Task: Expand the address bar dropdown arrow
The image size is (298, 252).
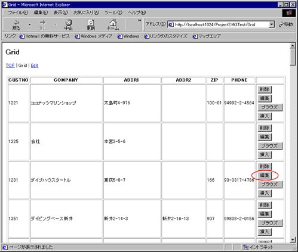Action: click(272, 24)
